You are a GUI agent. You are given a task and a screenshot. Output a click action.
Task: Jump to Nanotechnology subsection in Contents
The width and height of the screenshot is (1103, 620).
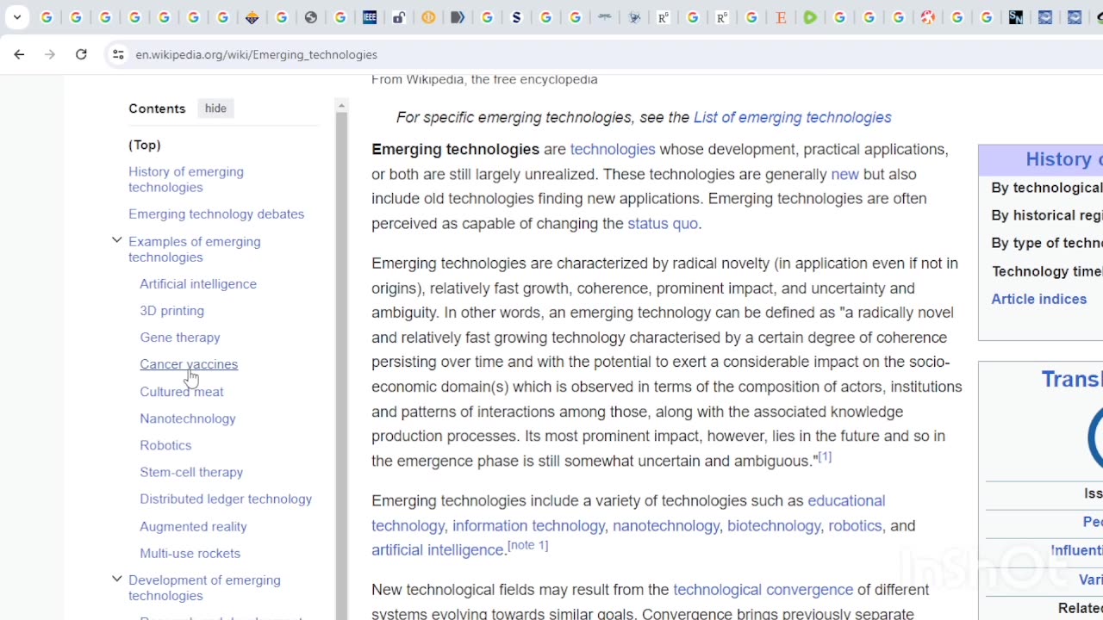[188, 418]
